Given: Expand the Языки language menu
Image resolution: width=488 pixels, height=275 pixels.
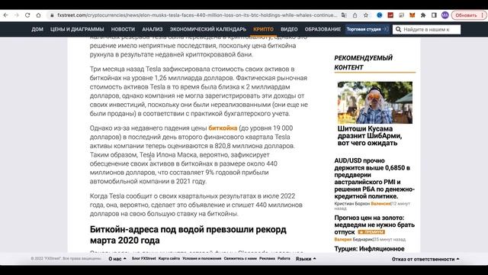Looking at the screenshot, I should pyautogui.click(x=306, y=259).
